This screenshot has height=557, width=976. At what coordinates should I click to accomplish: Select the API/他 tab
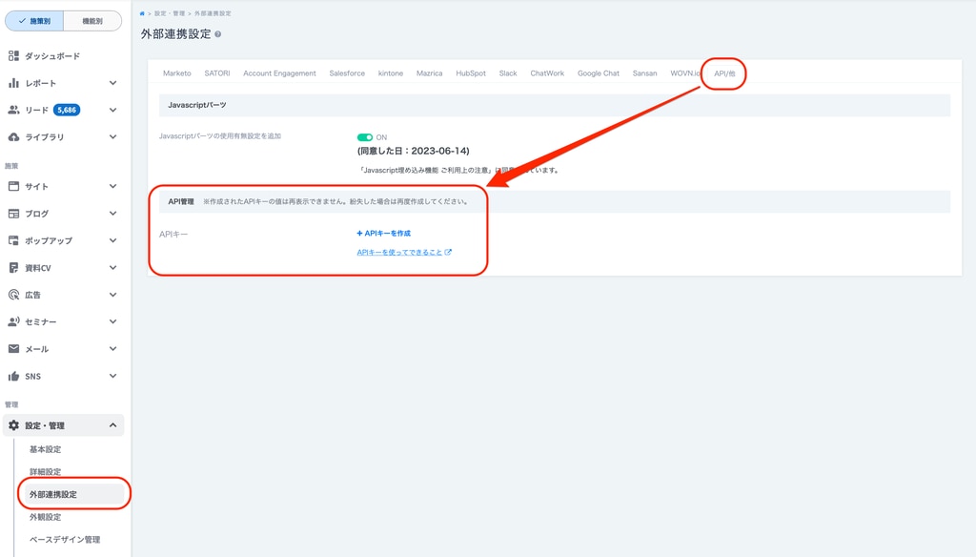(x=724, y=73)
